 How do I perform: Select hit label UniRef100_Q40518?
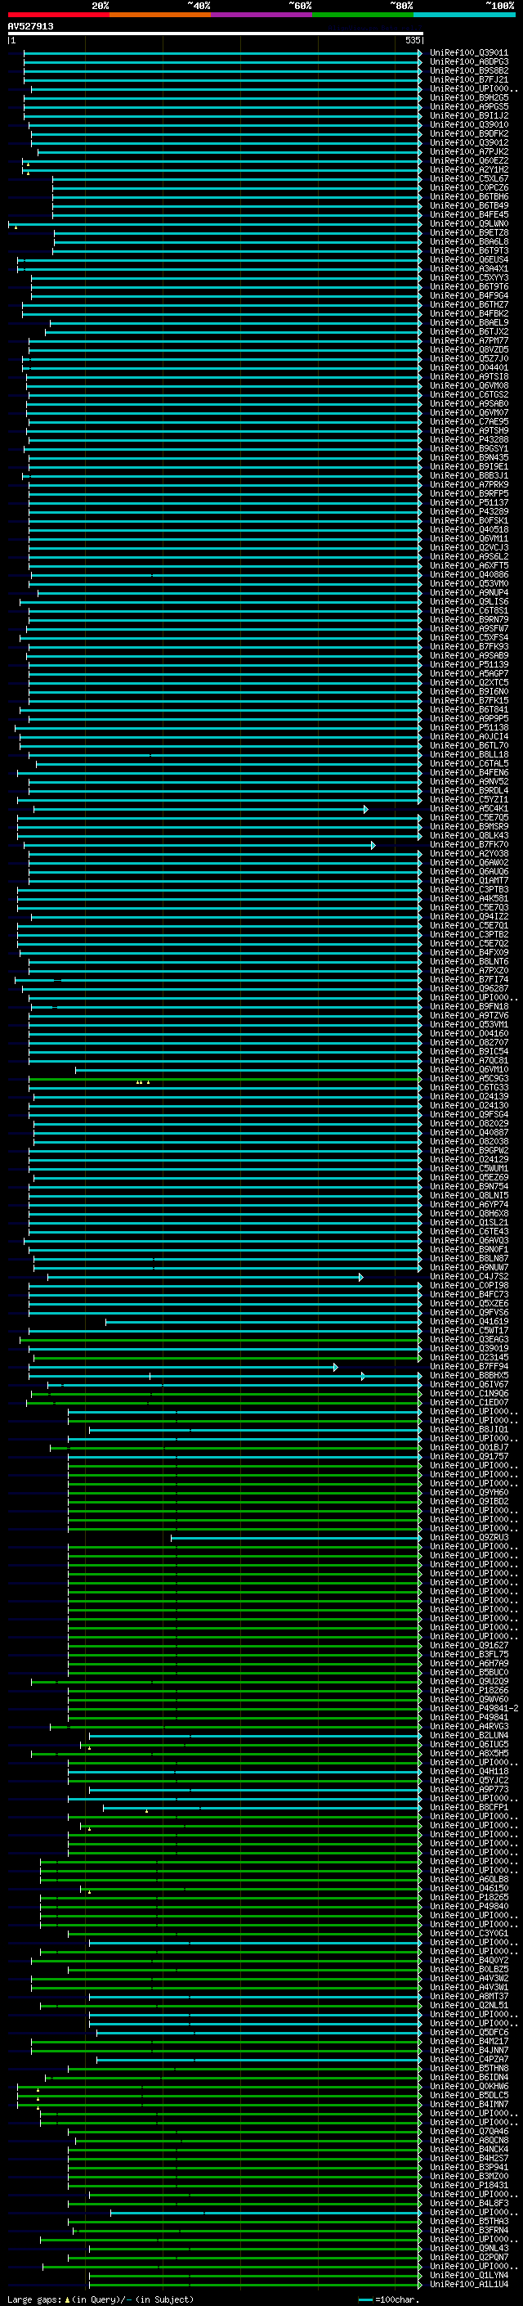469,530
